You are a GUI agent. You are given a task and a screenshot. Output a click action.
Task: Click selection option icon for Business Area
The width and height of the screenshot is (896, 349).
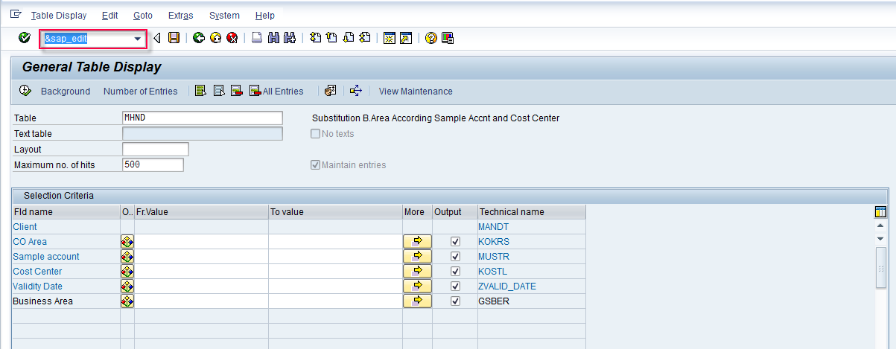pos(127,301)
